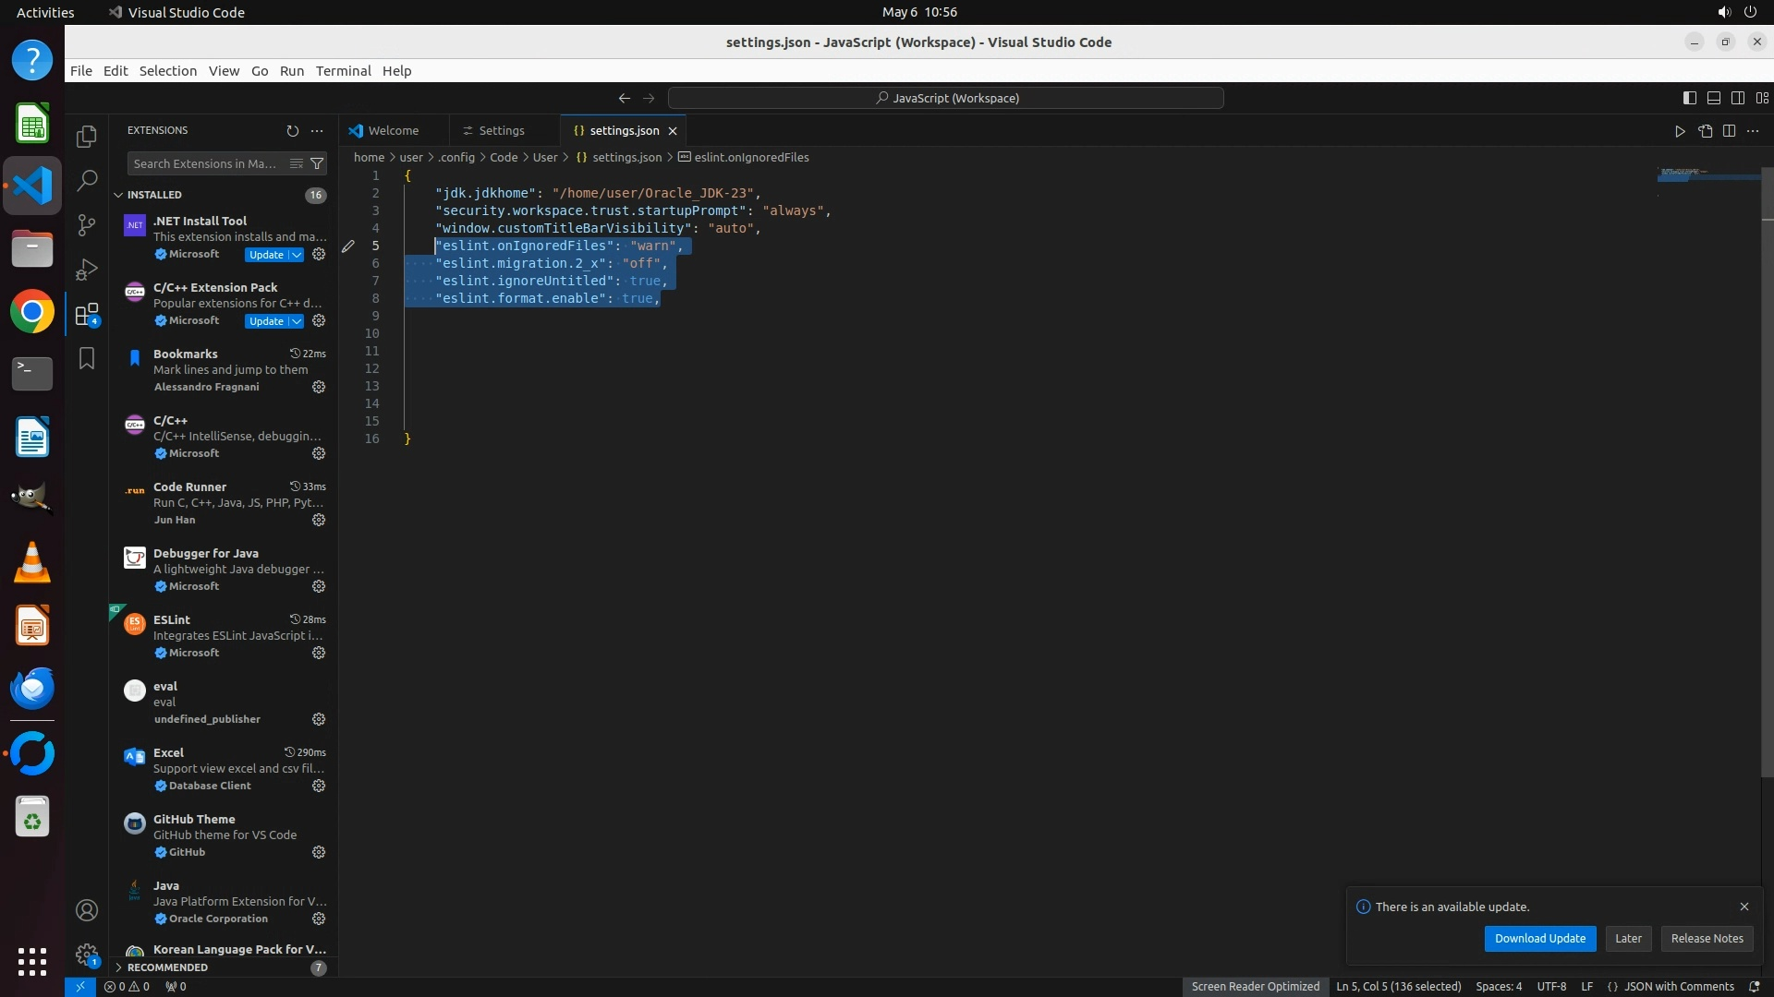Open the Bookmarks view in activity bar
Screen dimensions: 1774x997
tap(87, 358)
